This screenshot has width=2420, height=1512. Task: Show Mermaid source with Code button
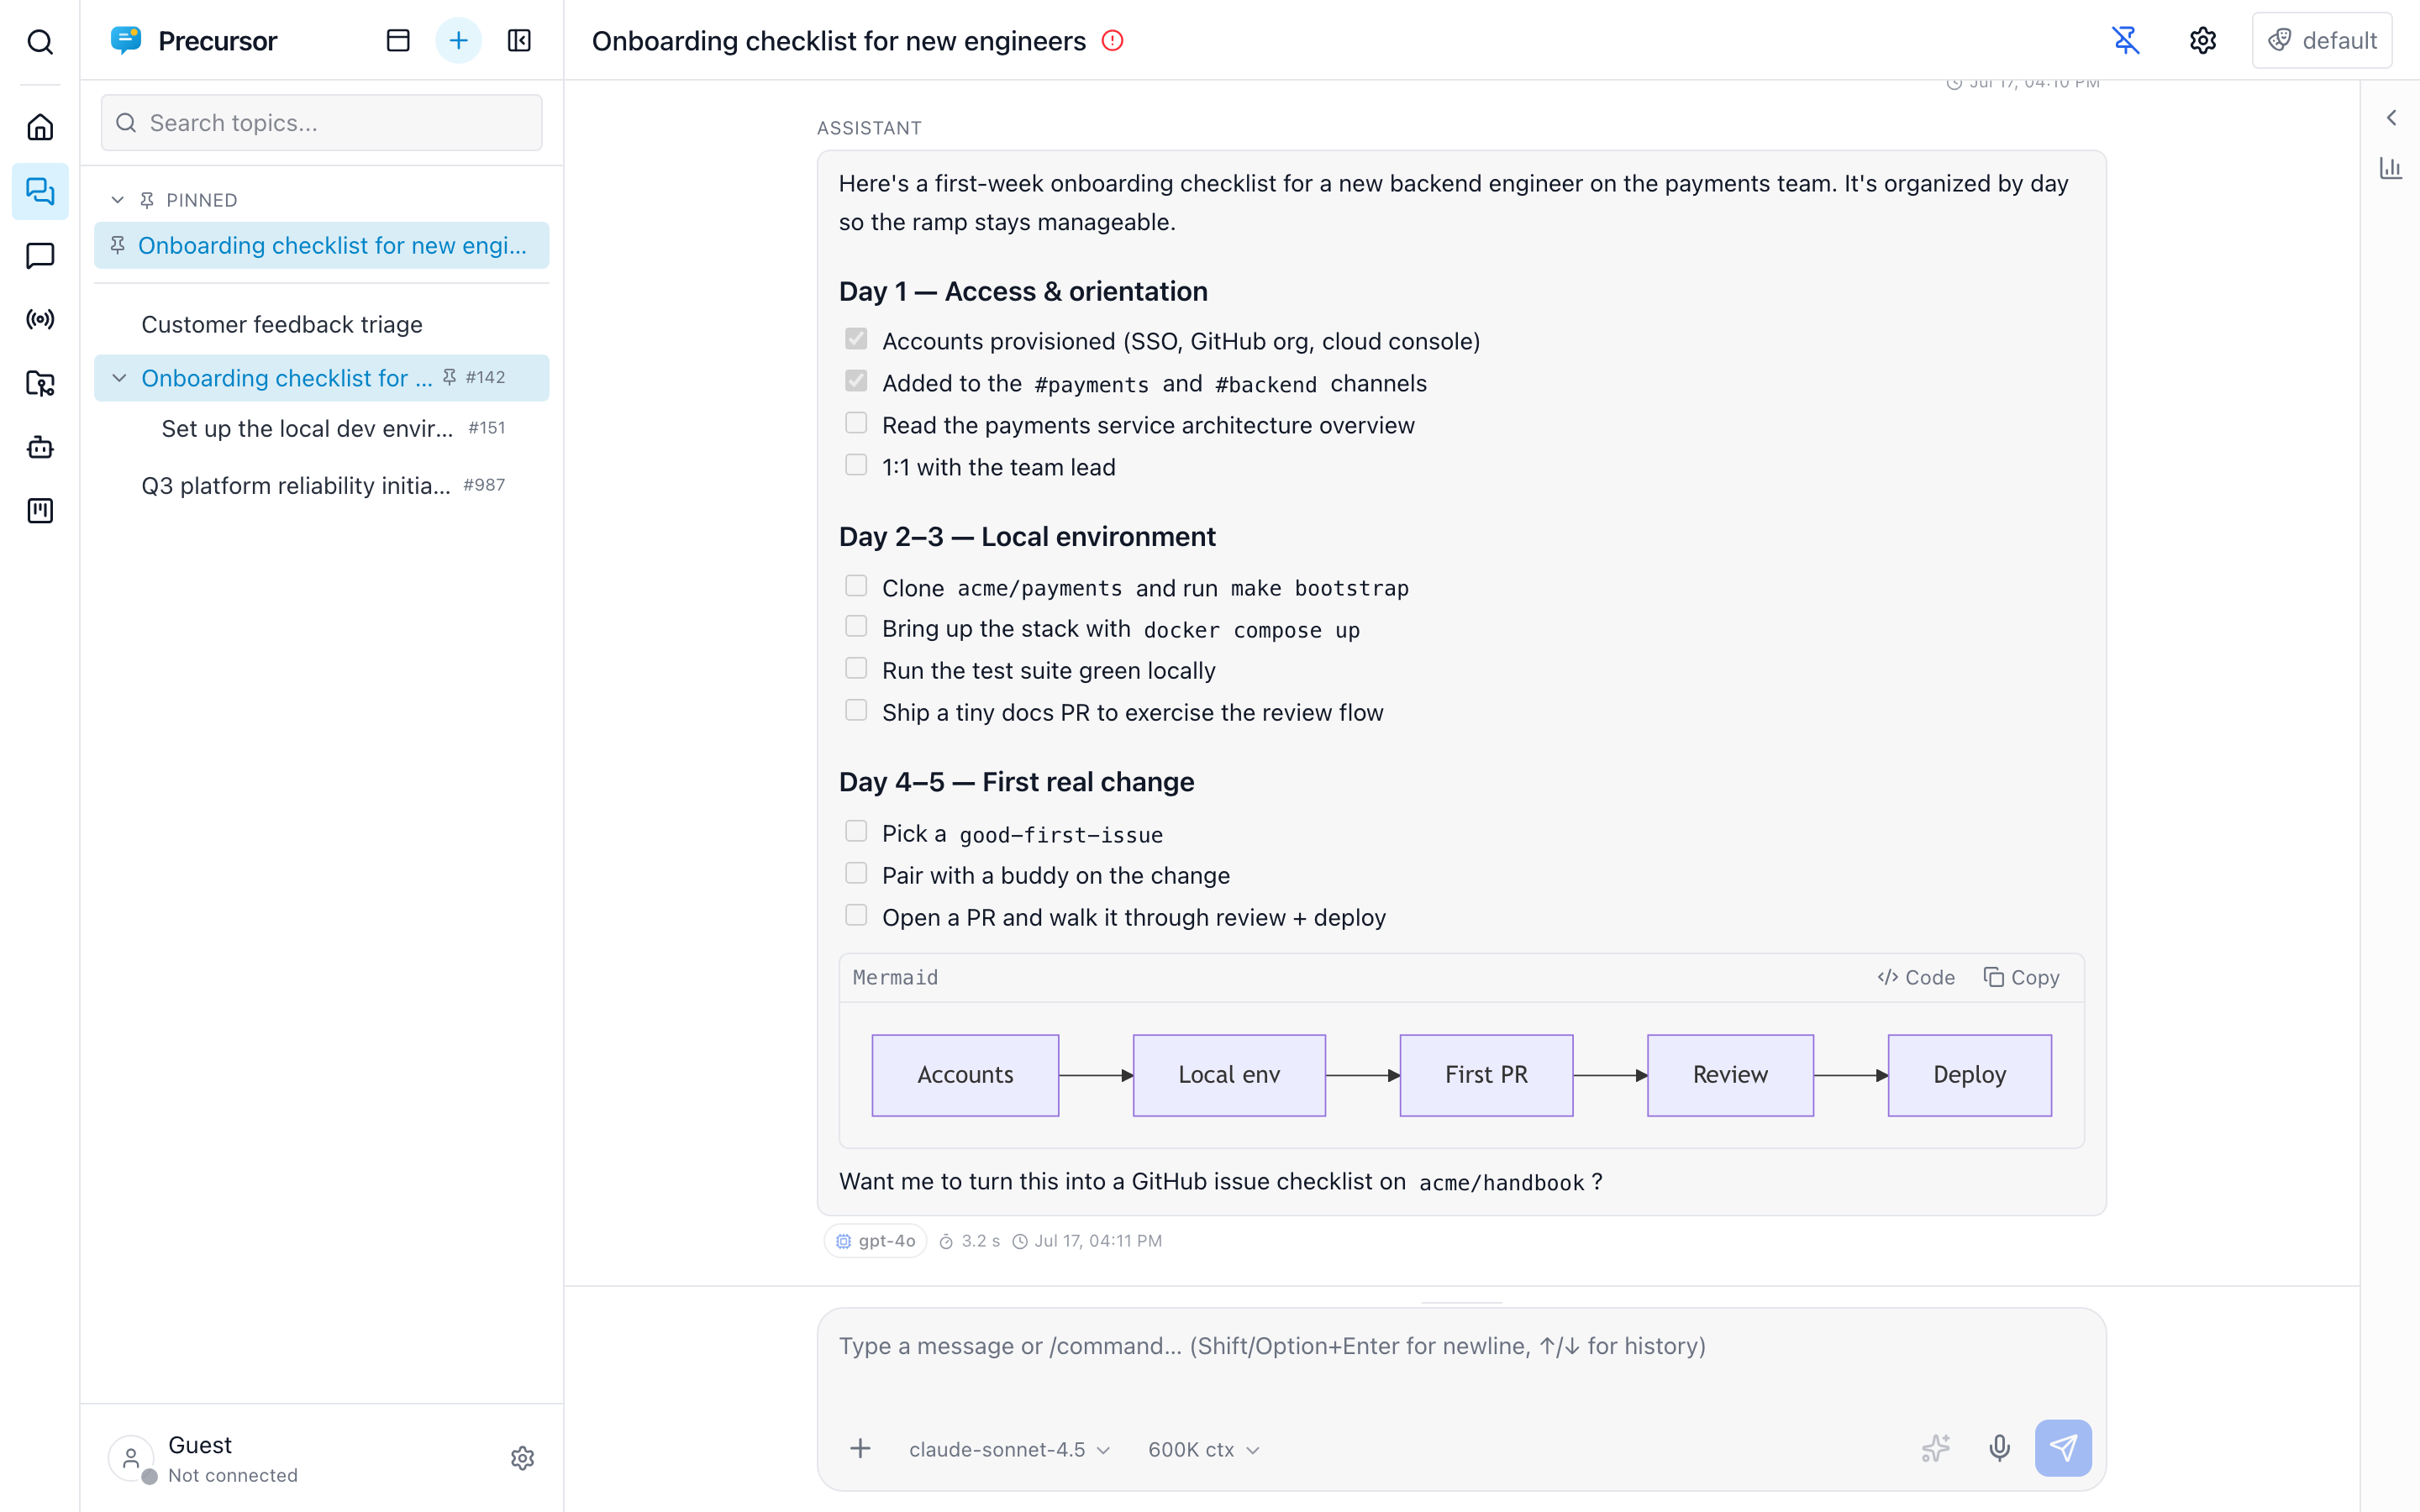coord(1917,977)
